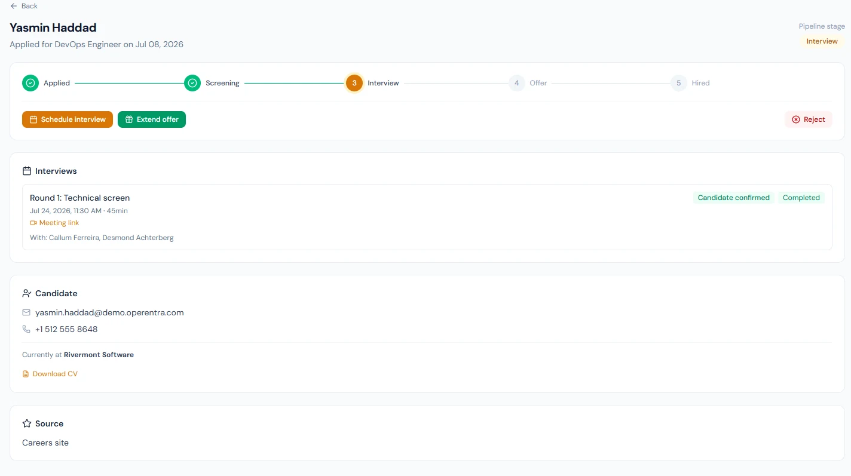Click the Applied step checkmark circle
This screenshot has width=851, height=476.
[30, 83]
